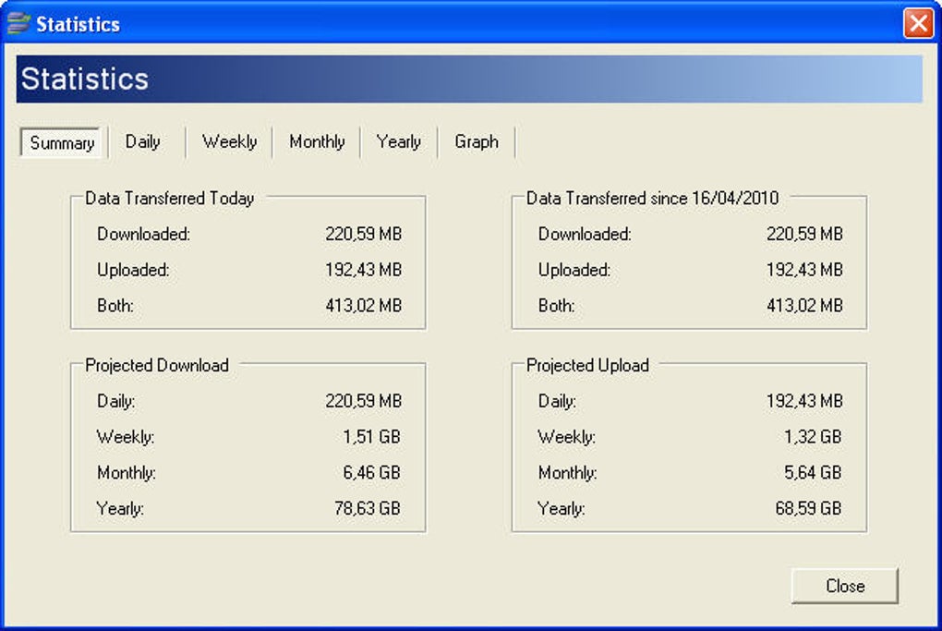The height and width of the screenshot is (631, 942).
Task: Click Projected Download Daily value 220,59 MB
Action: [364, 401]
